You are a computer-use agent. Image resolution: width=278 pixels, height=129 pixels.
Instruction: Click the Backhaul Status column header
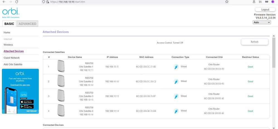tap(250, 57)
